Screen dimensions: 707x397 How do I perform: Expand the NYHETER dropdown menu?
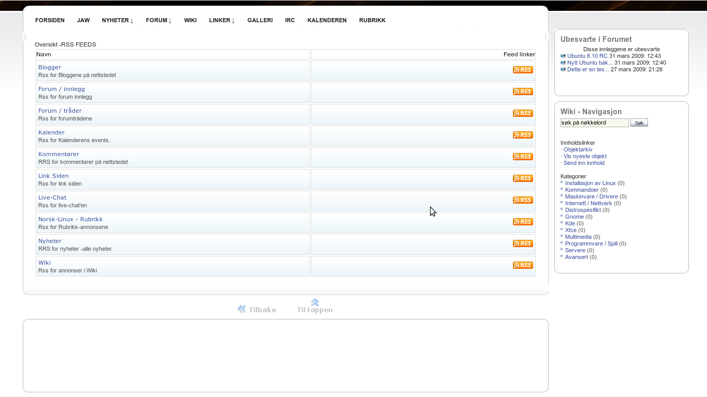coord(117,20)
